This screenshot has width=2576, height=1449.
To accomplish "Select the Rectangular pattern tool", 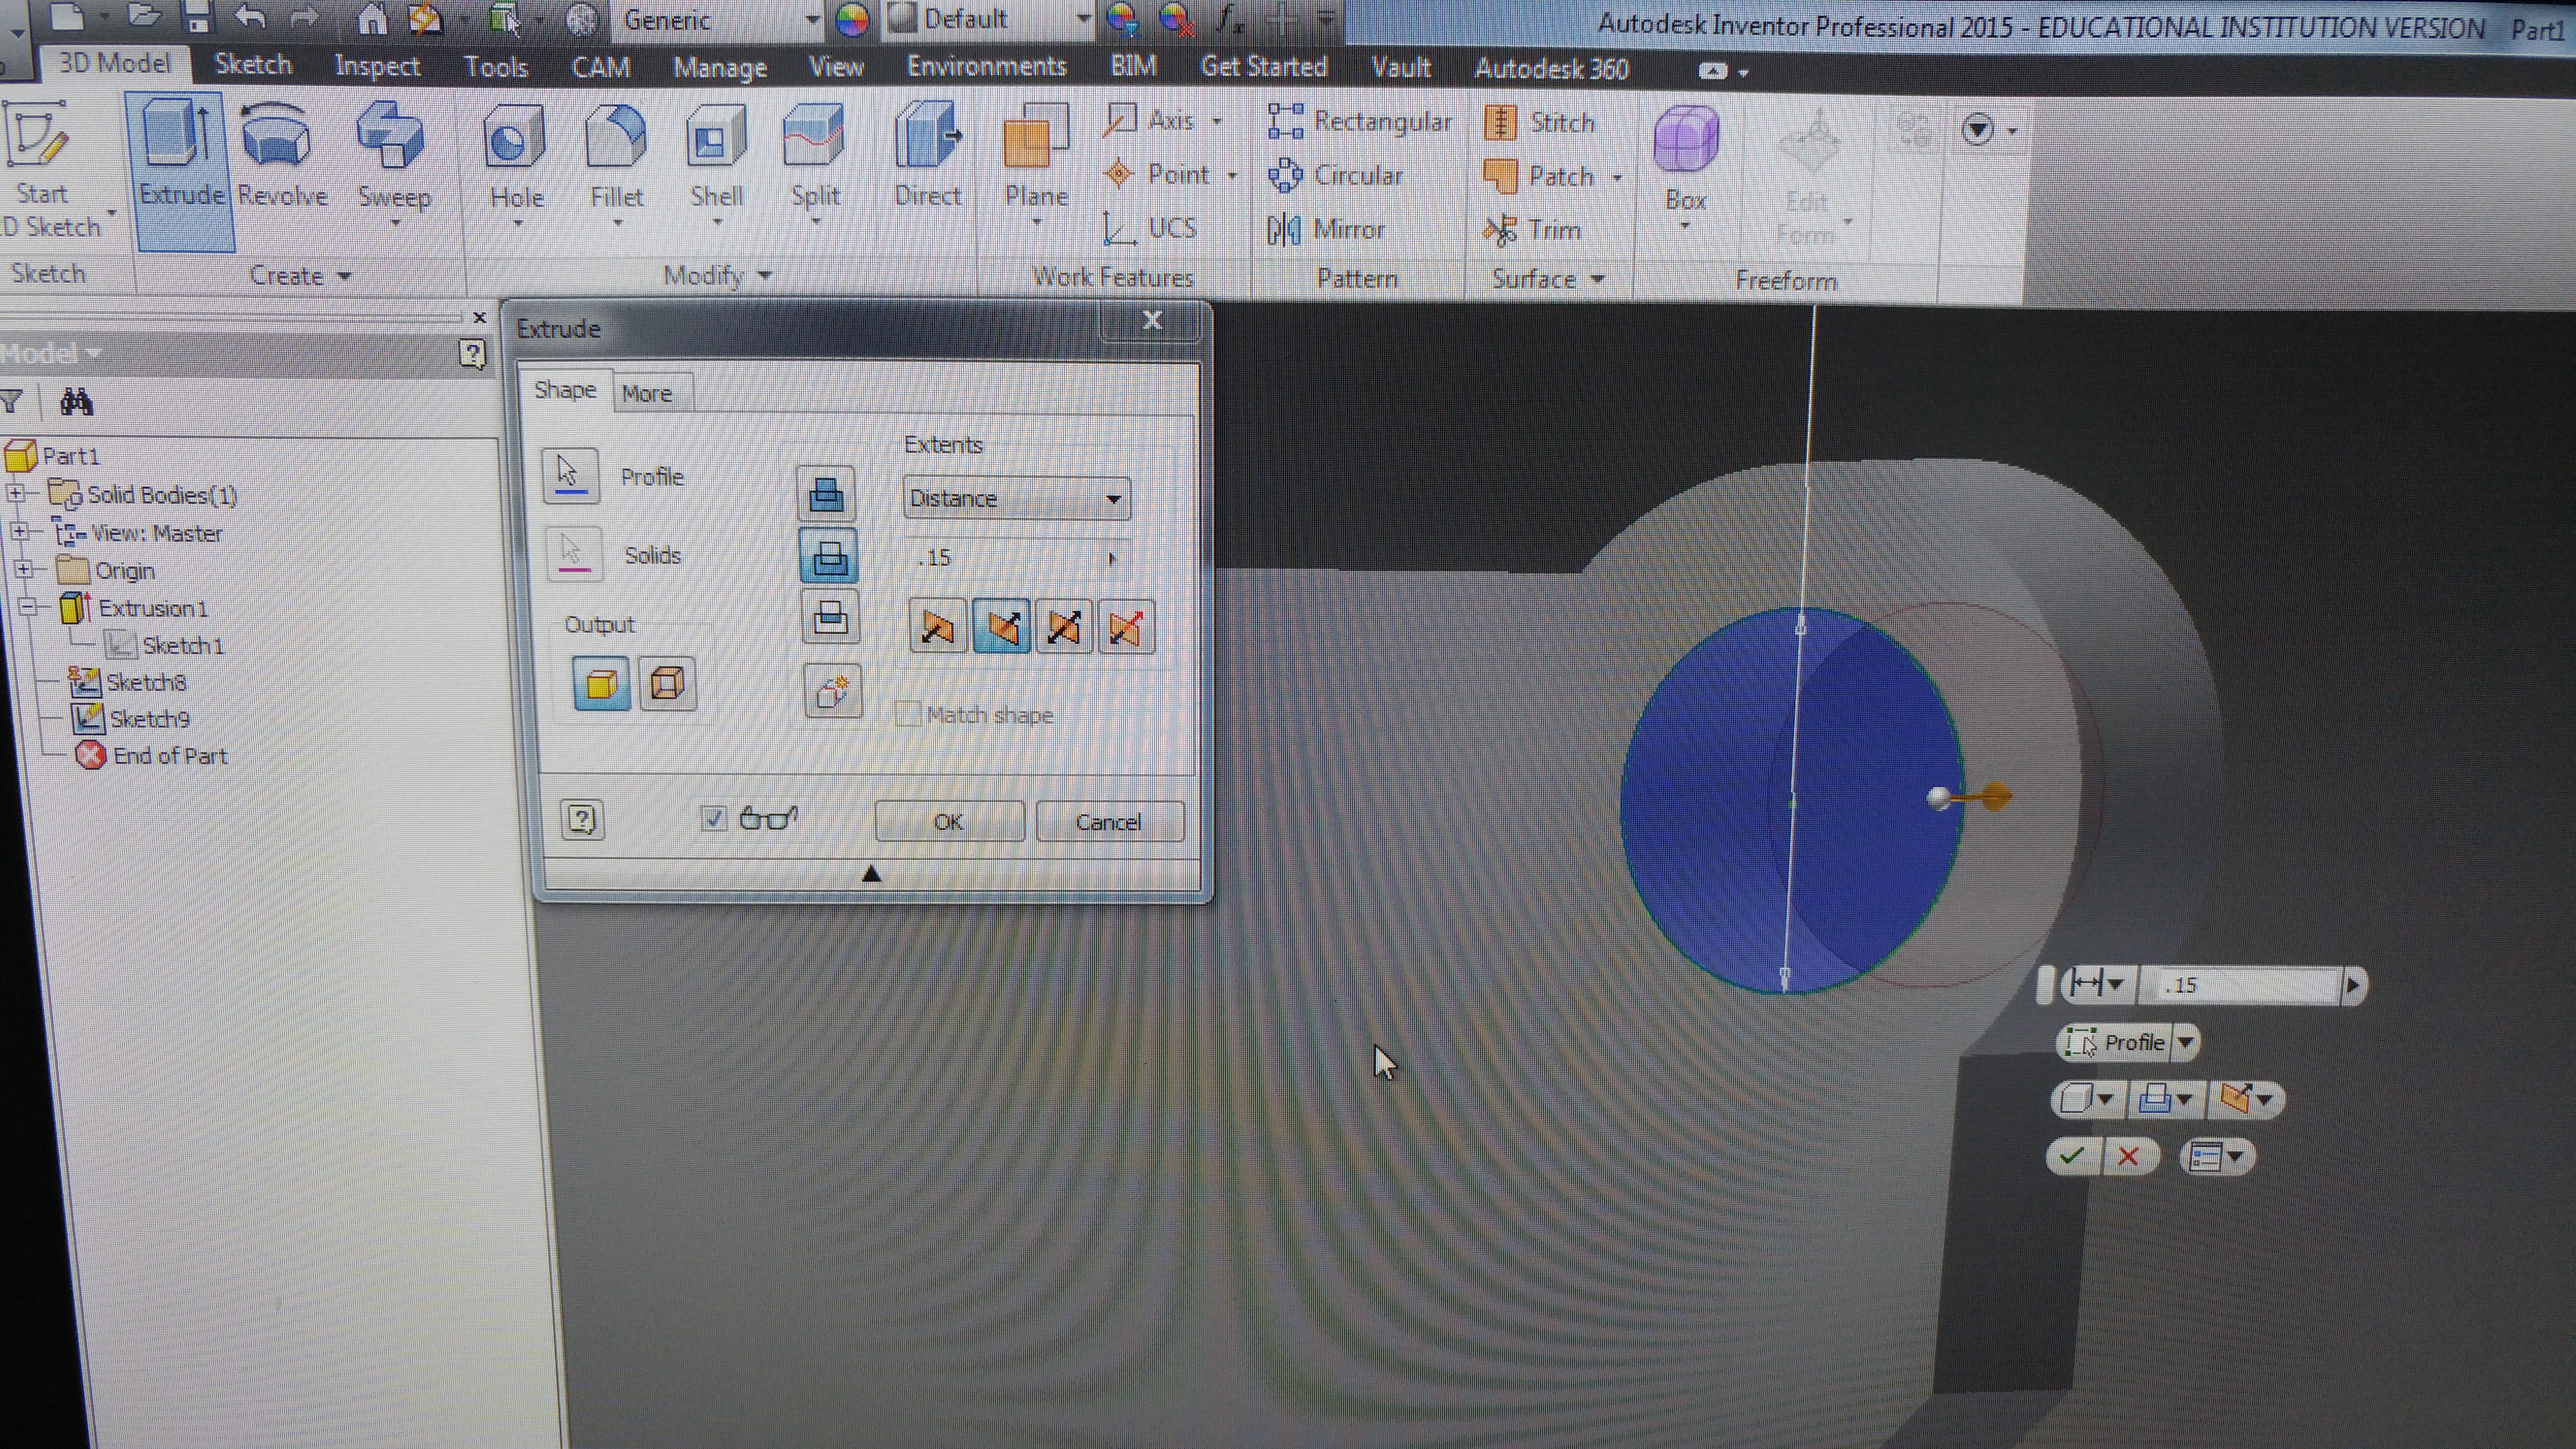I will click(1360, 122).
